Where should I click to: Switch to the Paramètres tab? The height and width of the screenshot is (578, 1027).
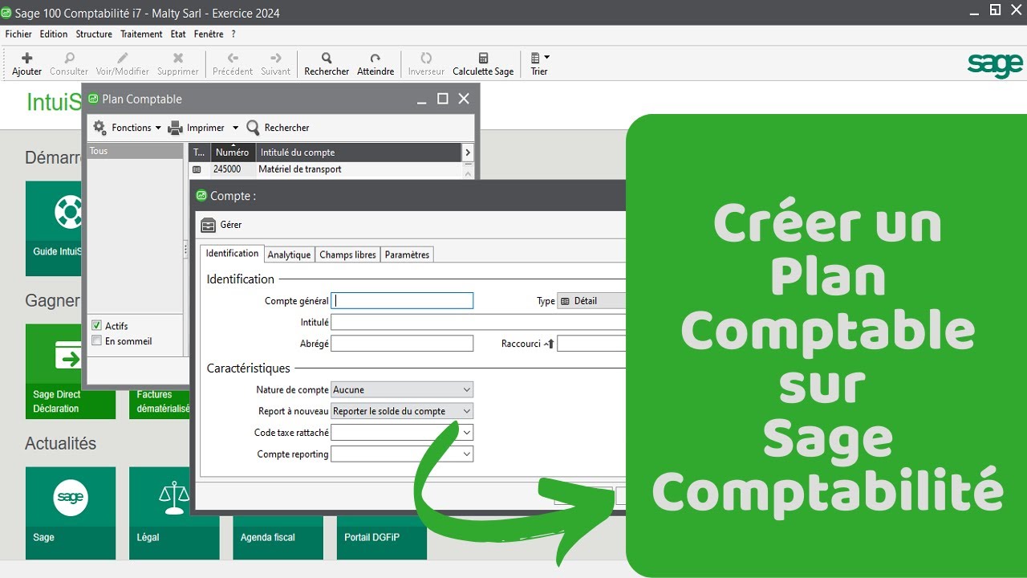click(407, 254)
